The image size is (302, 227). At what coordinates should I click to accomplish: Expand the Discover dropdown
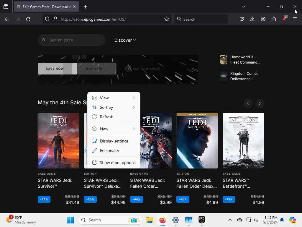[125, 40]
